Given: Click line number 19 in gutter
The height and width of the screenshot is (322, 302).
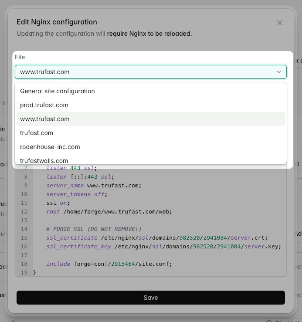Looking at the screenshot, I should tap(24, 273).
